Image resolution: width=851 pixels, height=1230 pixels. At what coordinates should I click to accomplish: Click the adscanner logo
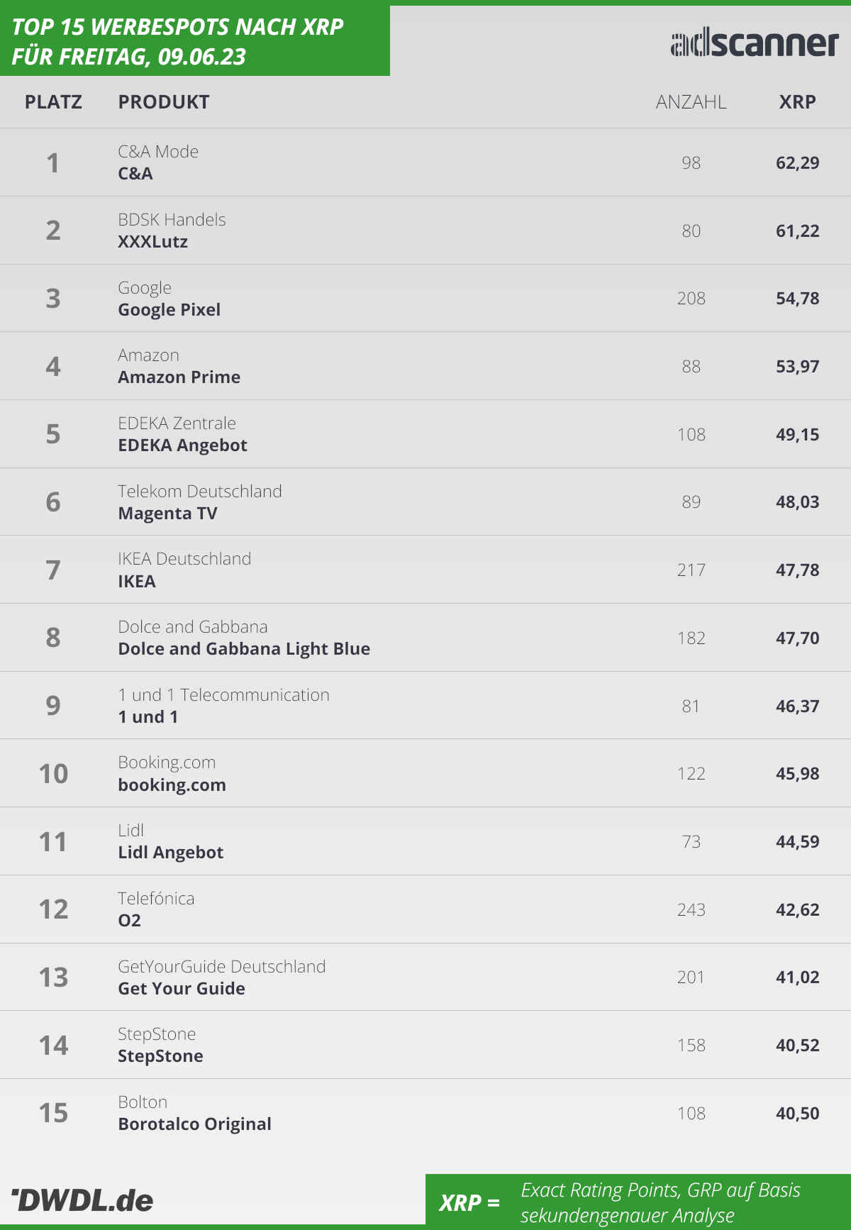click(x=755, y=43)
